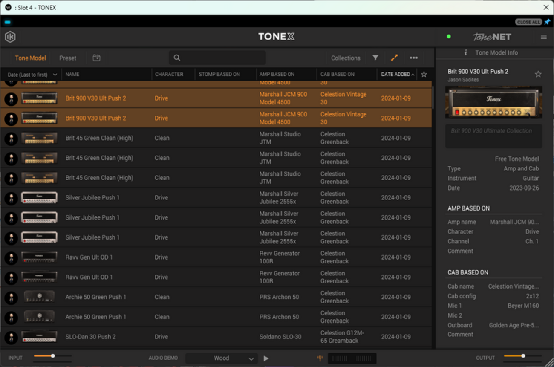Image resolution: width=554 pixels, height=367 pixels.
Task: Click the IK Multimedia logo icon
Action: [x=10, y=37]
